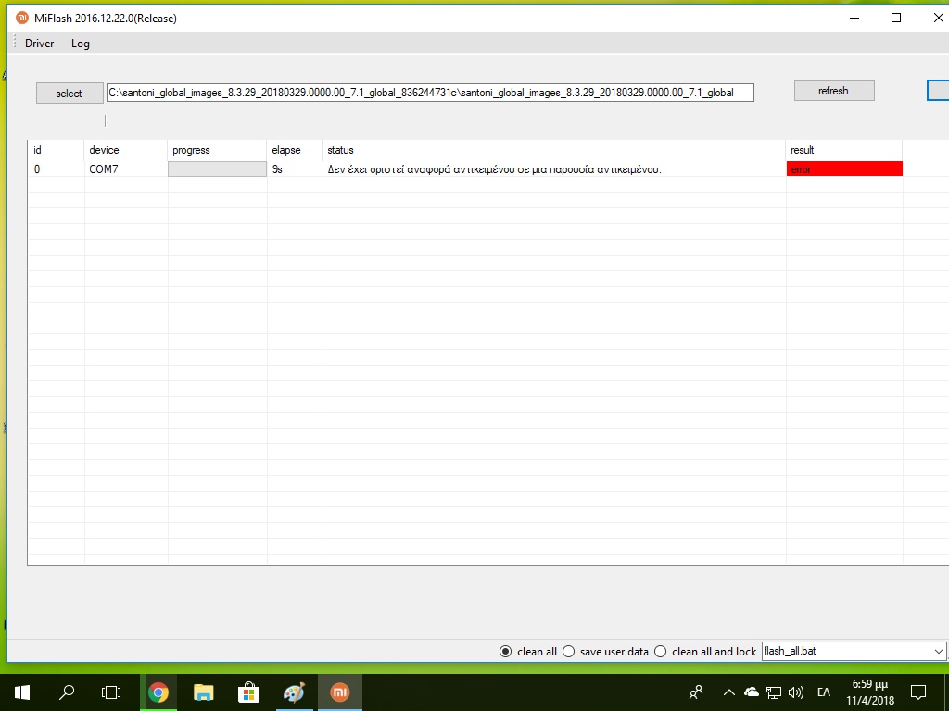Select the "save user data" radio option
Screen dimensions: 949x711
(569, 652)
